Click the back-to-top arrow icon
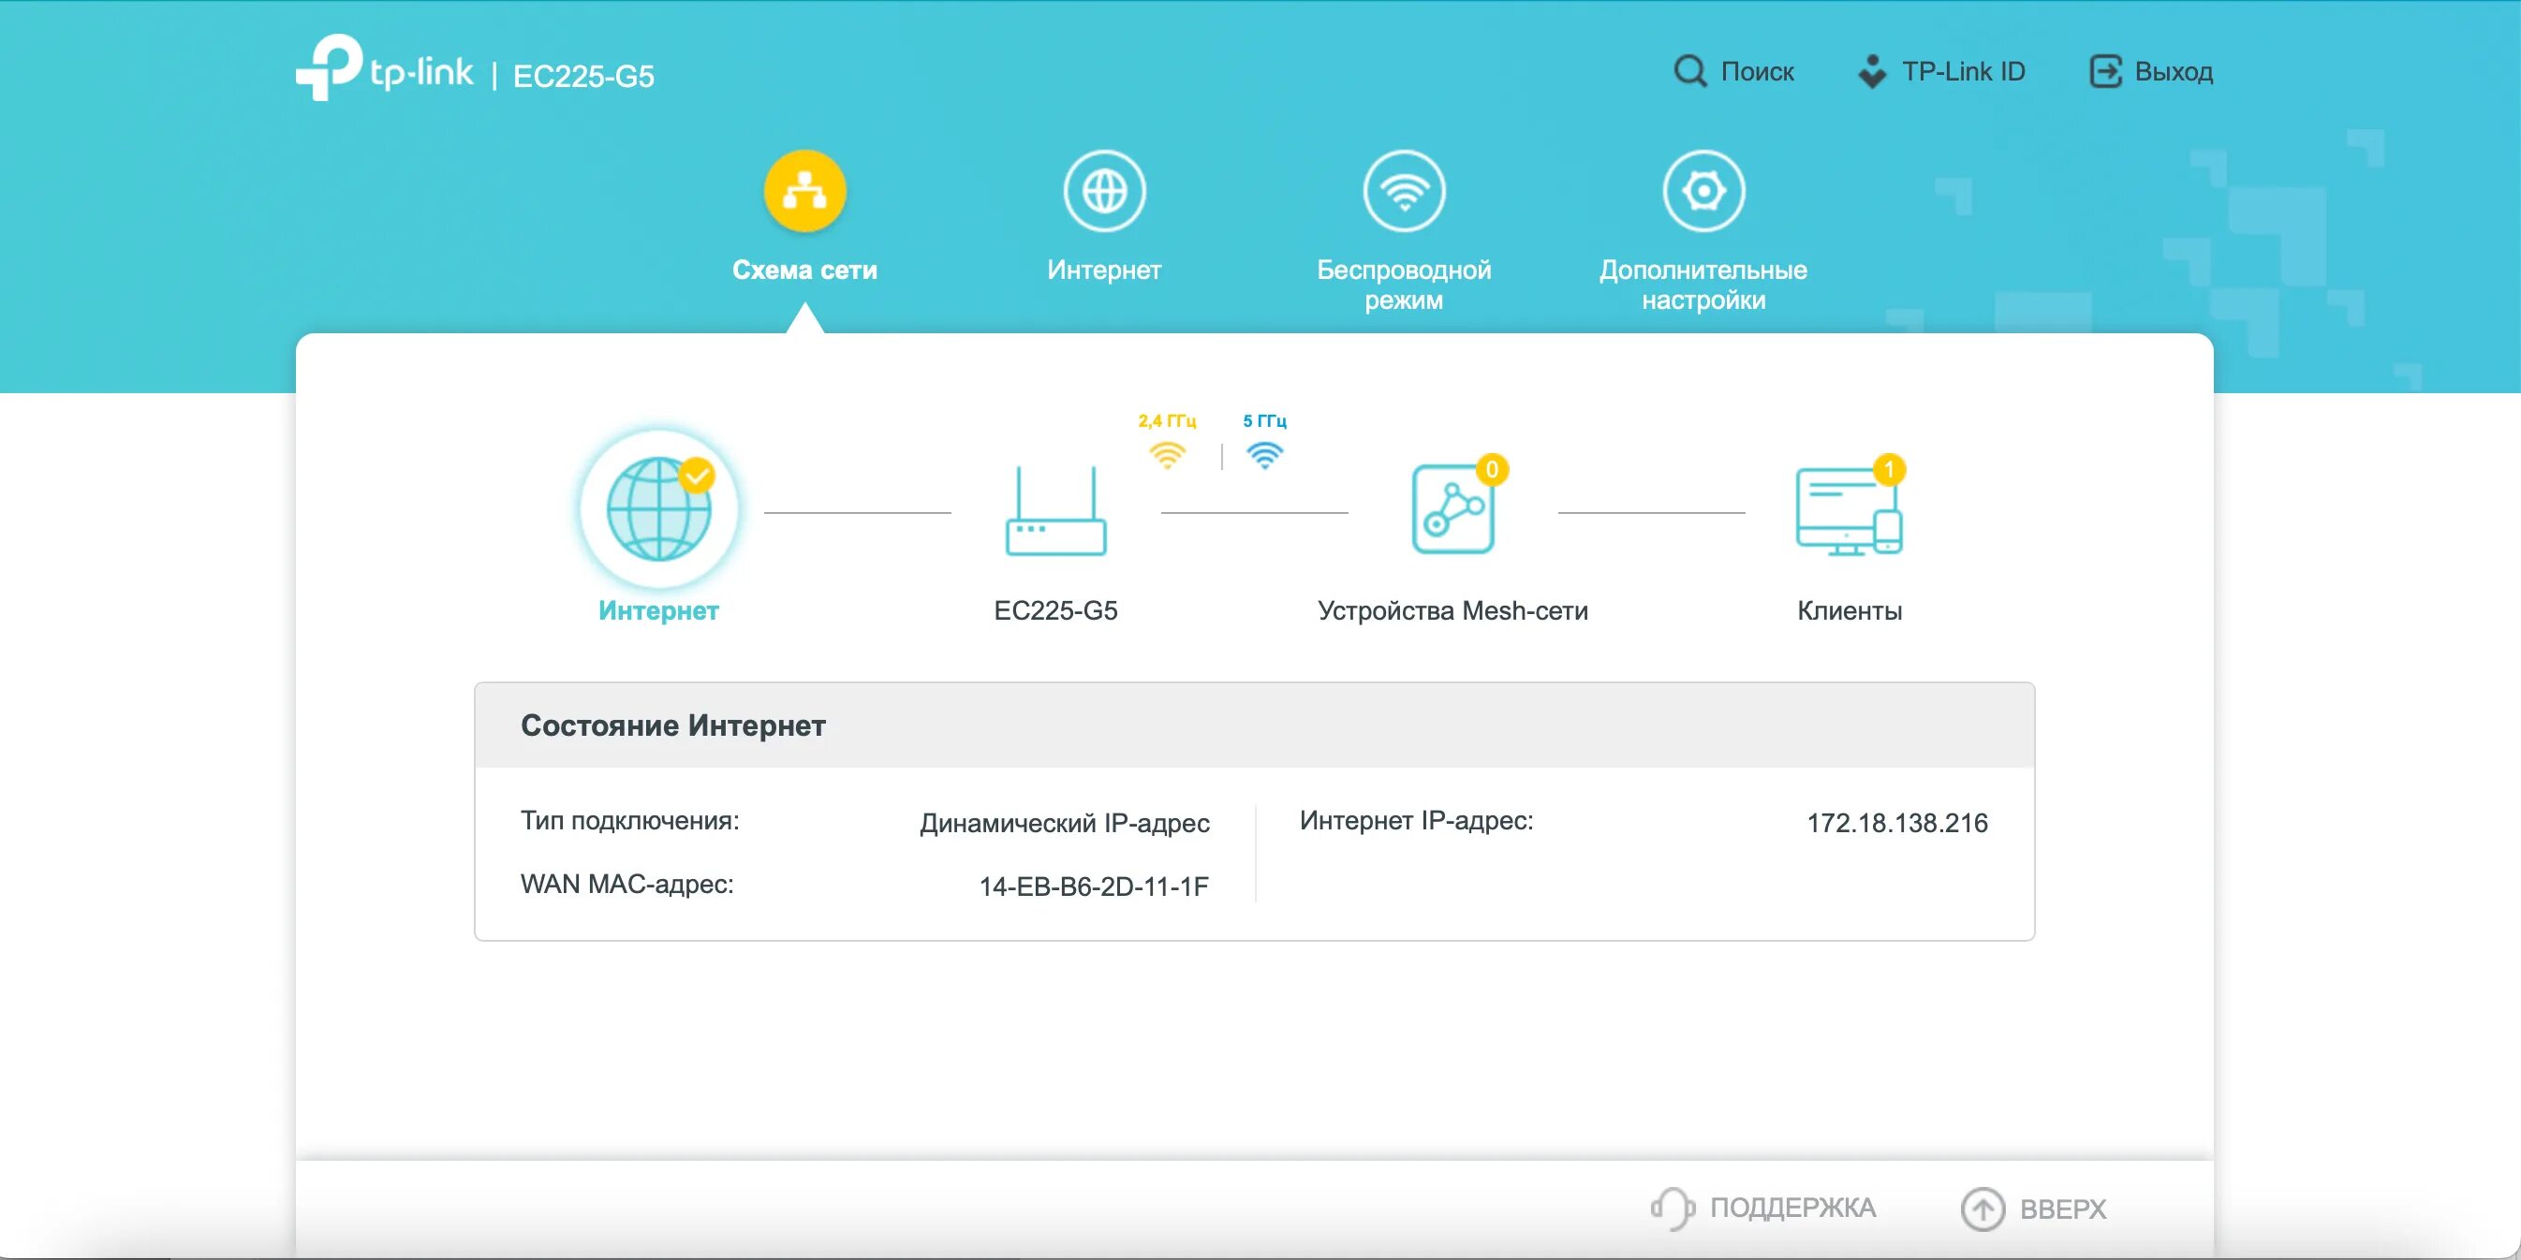 tap(1983, 1209)
